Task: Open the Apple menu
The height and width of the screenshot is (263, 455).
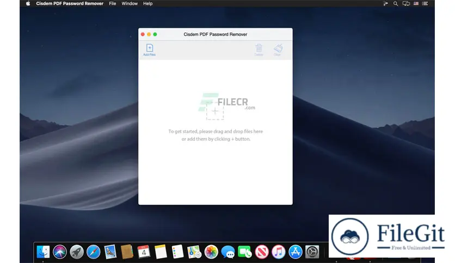Action: pos(28,3)
